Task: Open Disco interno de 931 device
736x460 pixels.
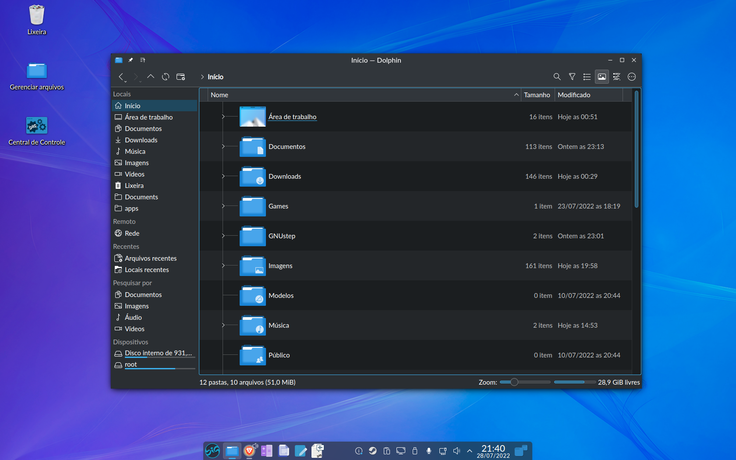Action: (x=154, y=353)
